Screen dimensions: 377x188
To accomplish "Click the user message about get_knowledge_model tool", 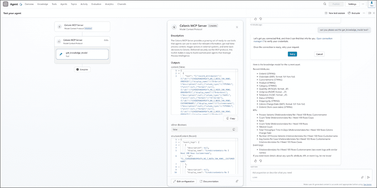I will (345, 30).
